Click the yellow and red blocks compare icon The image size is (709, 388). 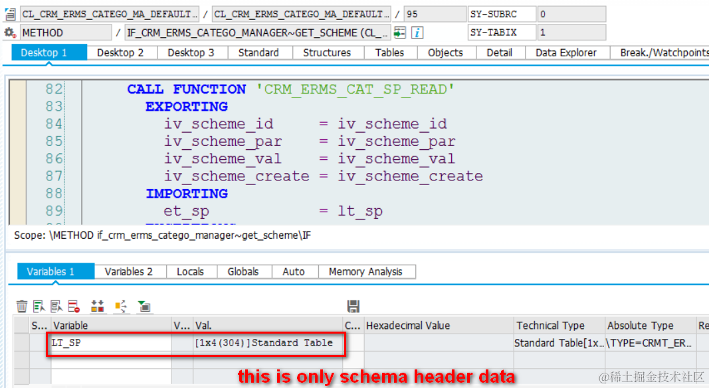[x=97, y=306]
